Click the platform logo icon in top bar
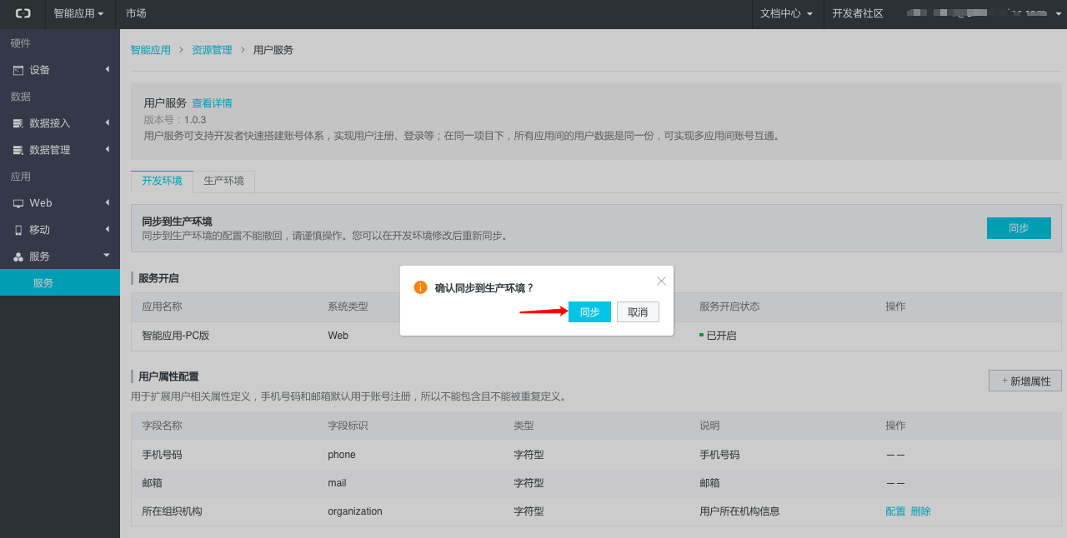Image resolution: width=1067 pixels, height=538 pixels. click(x=23, y=13)
